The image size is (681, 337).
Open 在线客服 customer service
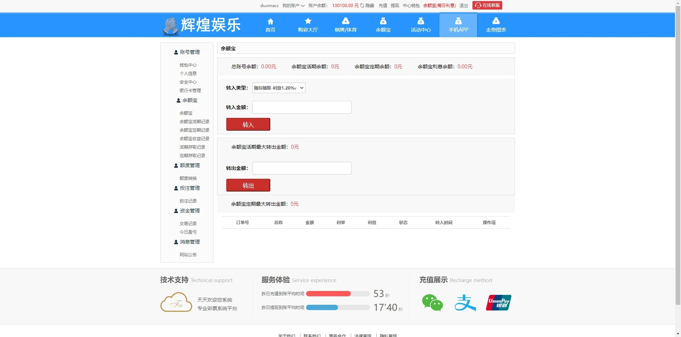[487, 5]
